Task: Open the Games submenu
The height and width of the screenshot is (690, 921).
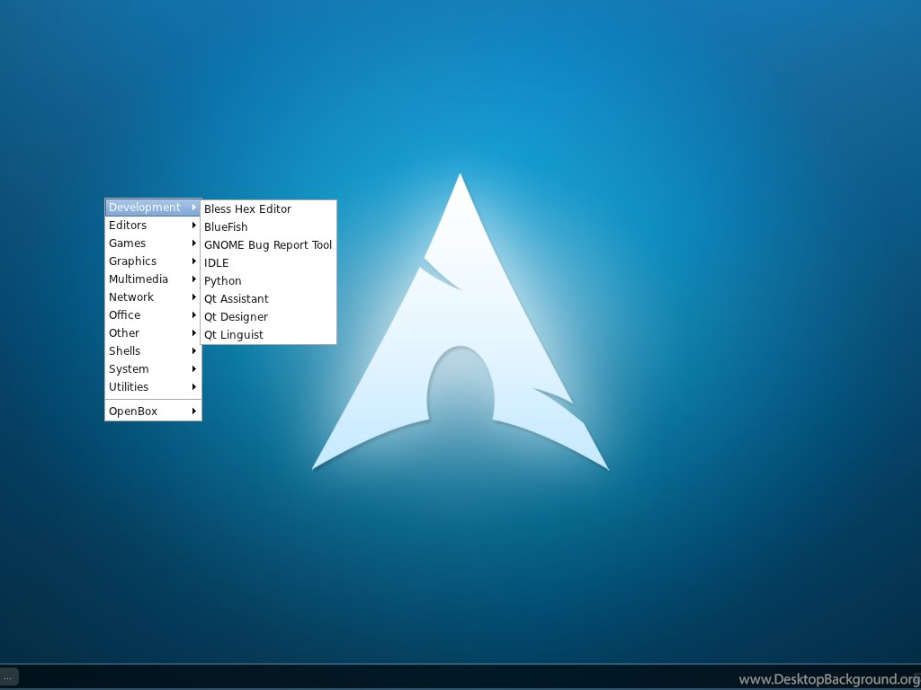Action: click(153, 243)
